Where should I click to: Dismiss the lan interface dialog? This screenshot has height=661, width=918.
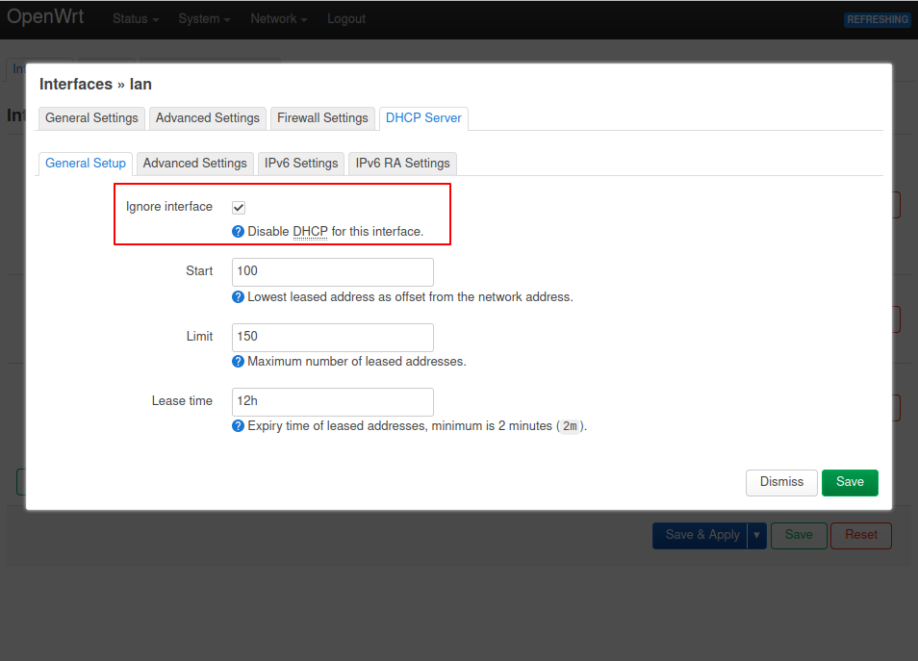coord(781,482)
